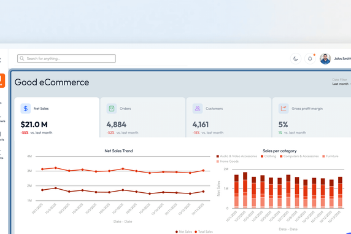Toggle the Clothing legend entry
351x234 pixels.
(268, 156)
